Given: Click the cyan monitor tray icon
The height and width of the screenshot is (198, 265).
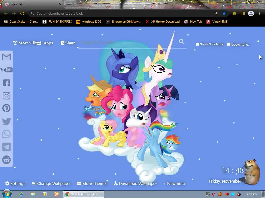Looking at the screenshot, I should [x=233, y=194].
